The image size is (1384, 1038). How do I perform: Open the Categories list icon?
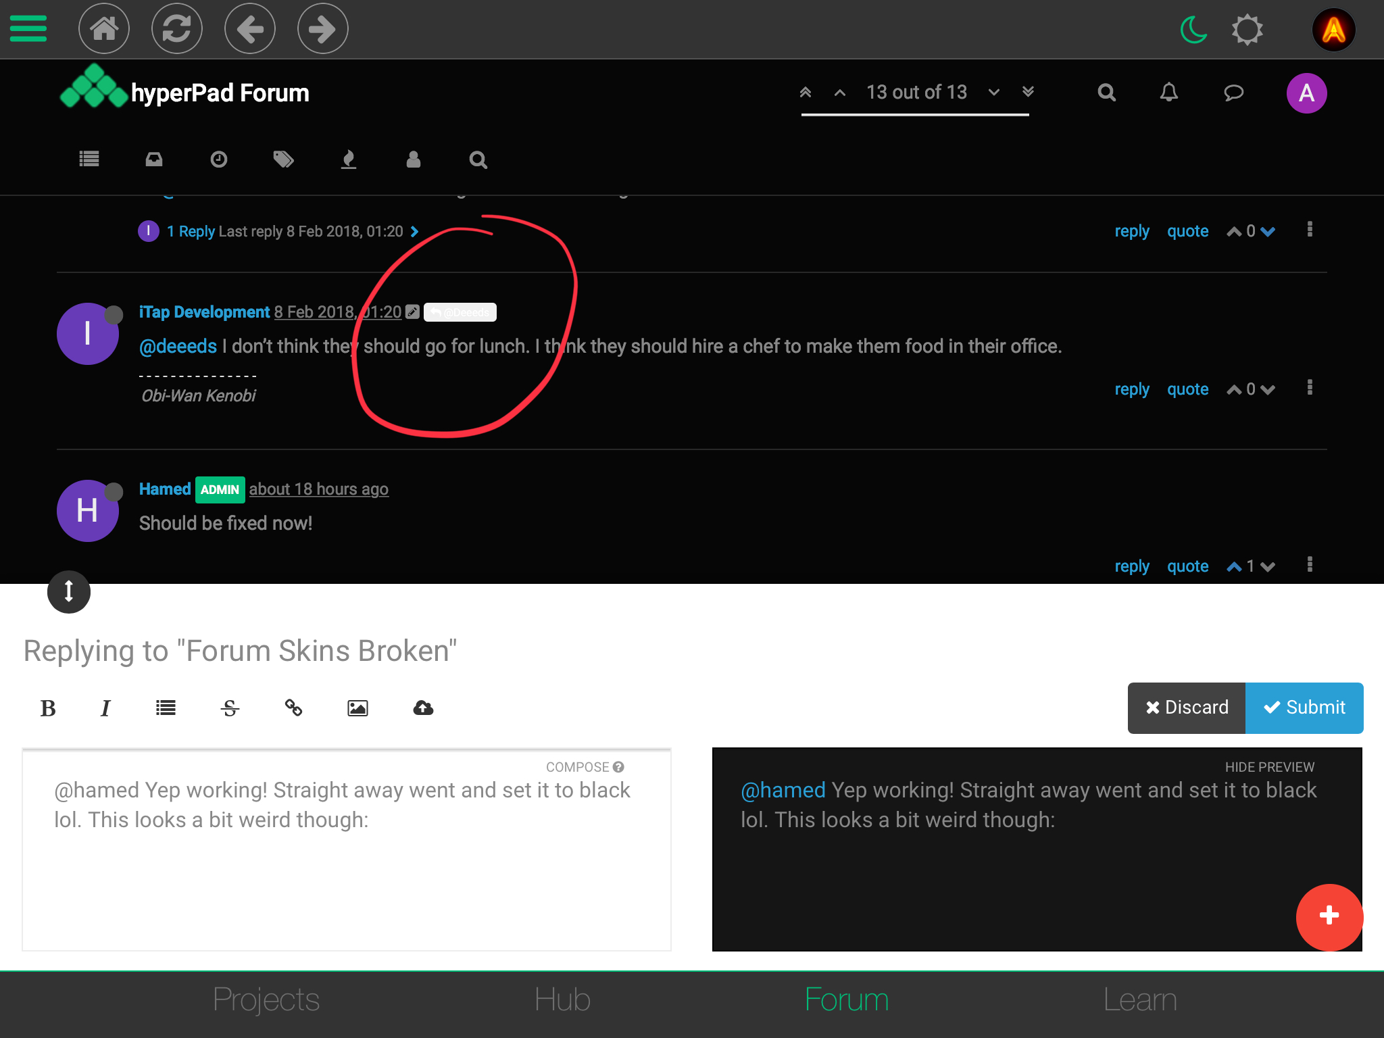coord(89,159)
